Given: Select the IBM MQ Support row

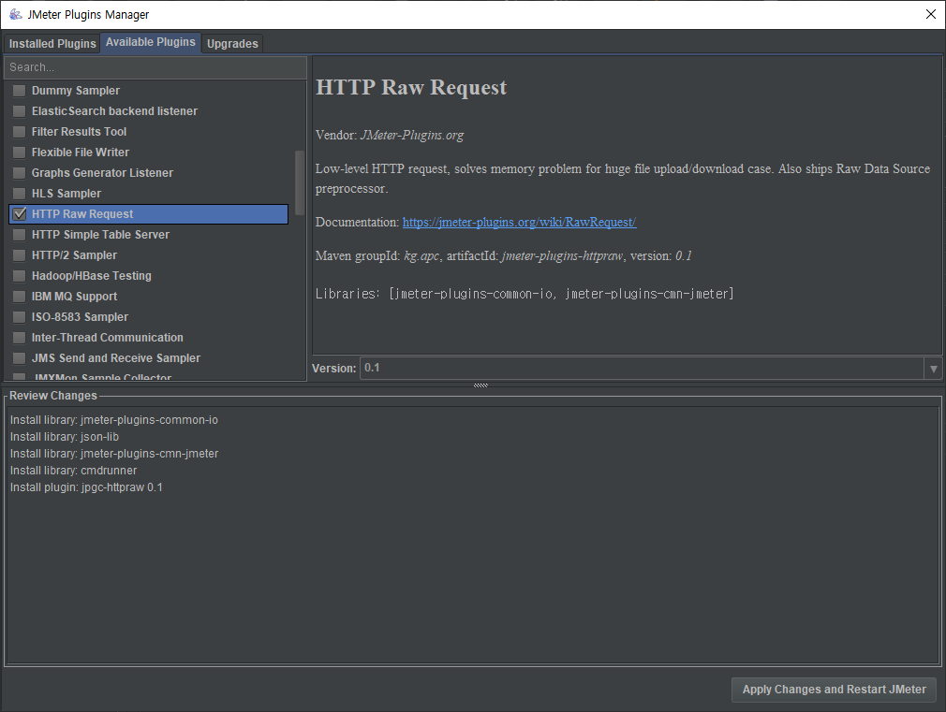Looking at the screenshot, I should [x=148, y=297].
